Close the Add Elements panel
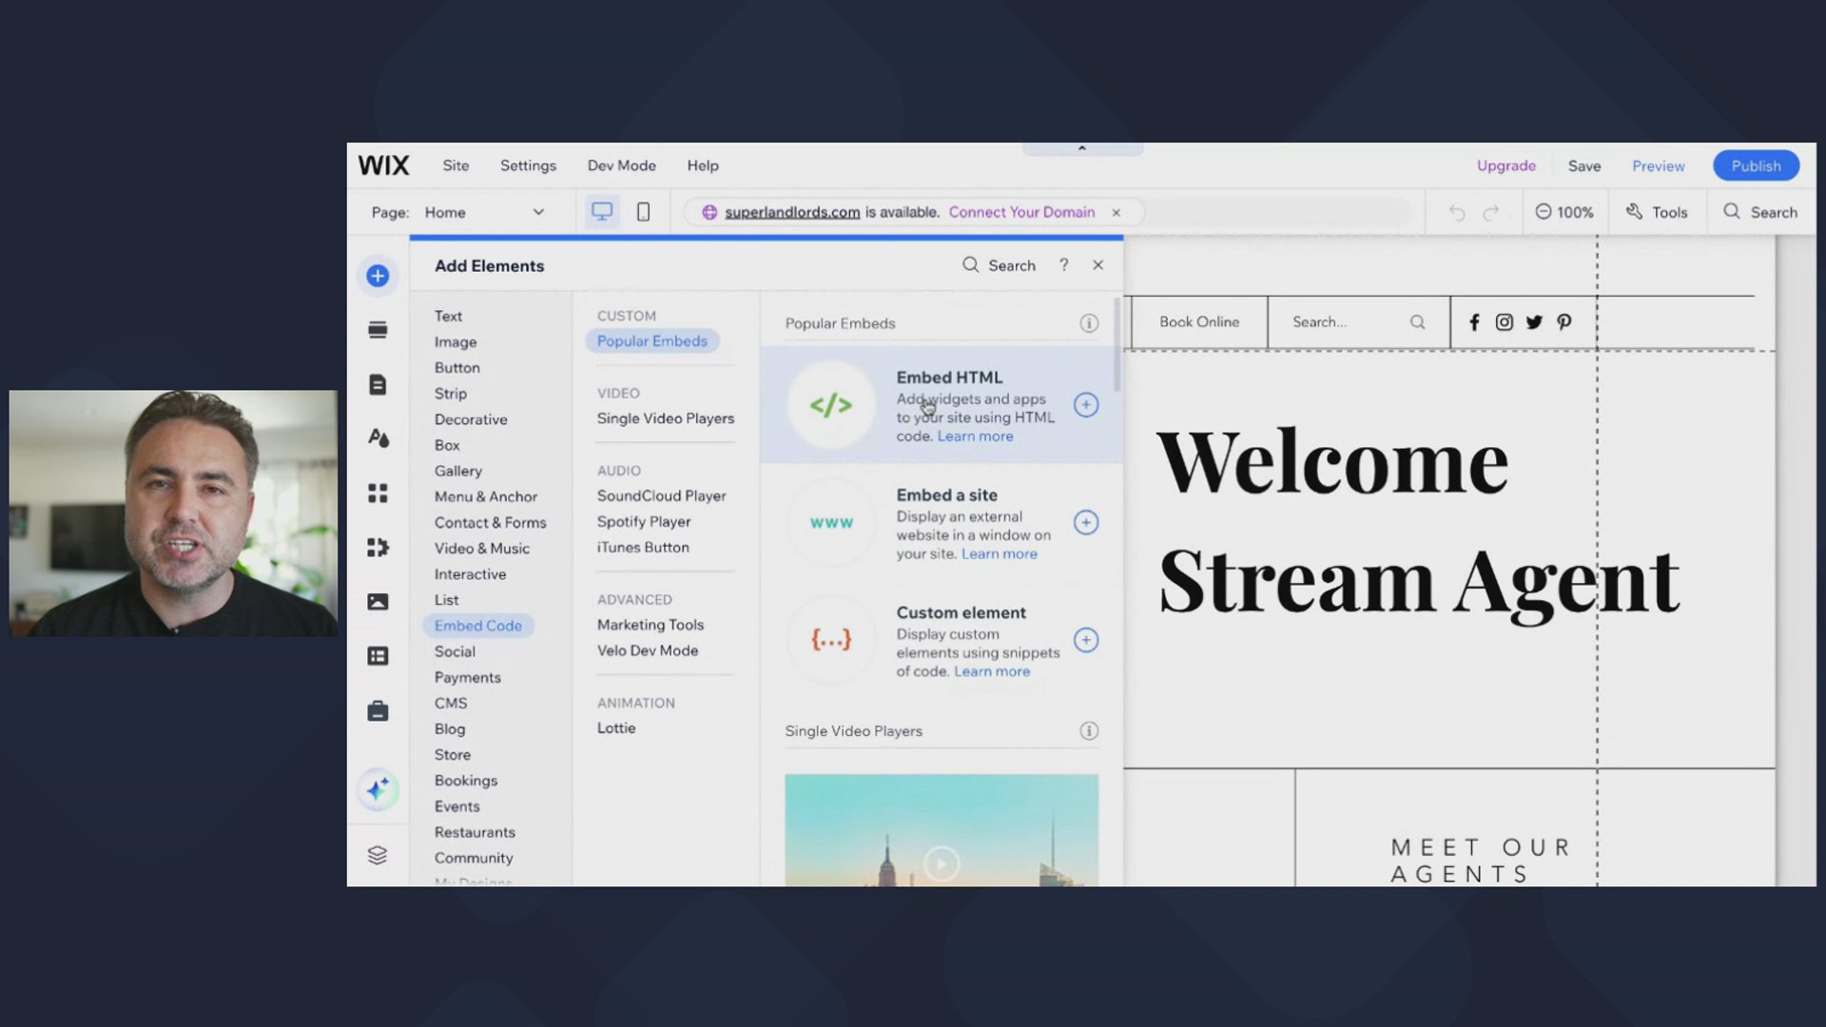 point(1098,265)
